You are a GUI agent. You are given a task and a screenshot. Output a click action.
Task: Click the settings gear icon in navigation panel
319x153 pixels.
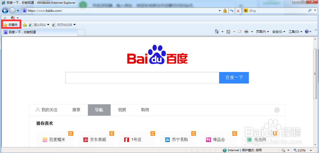tap(277, 110)
